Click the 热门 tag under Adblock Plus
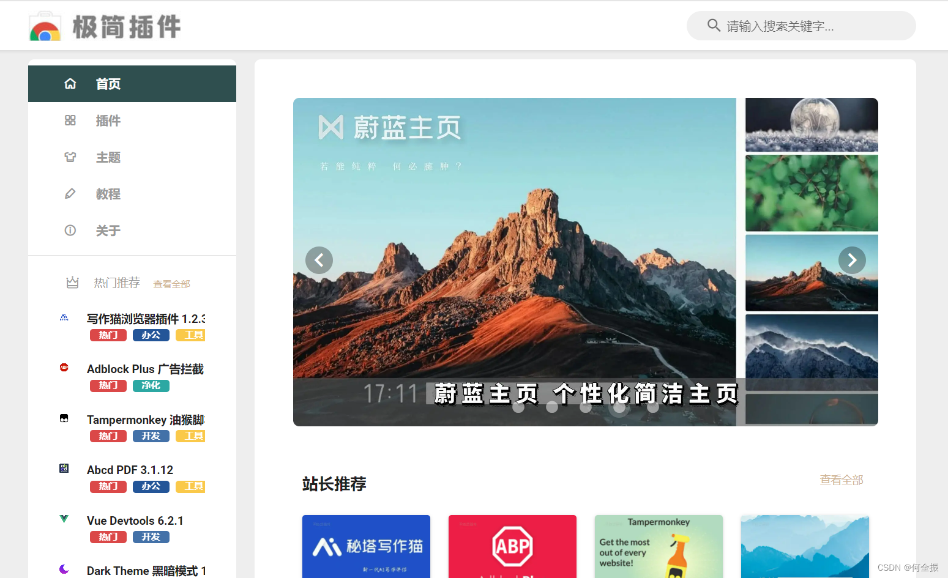The height and width of the screenshot is (578, 948). pos(108,385)
